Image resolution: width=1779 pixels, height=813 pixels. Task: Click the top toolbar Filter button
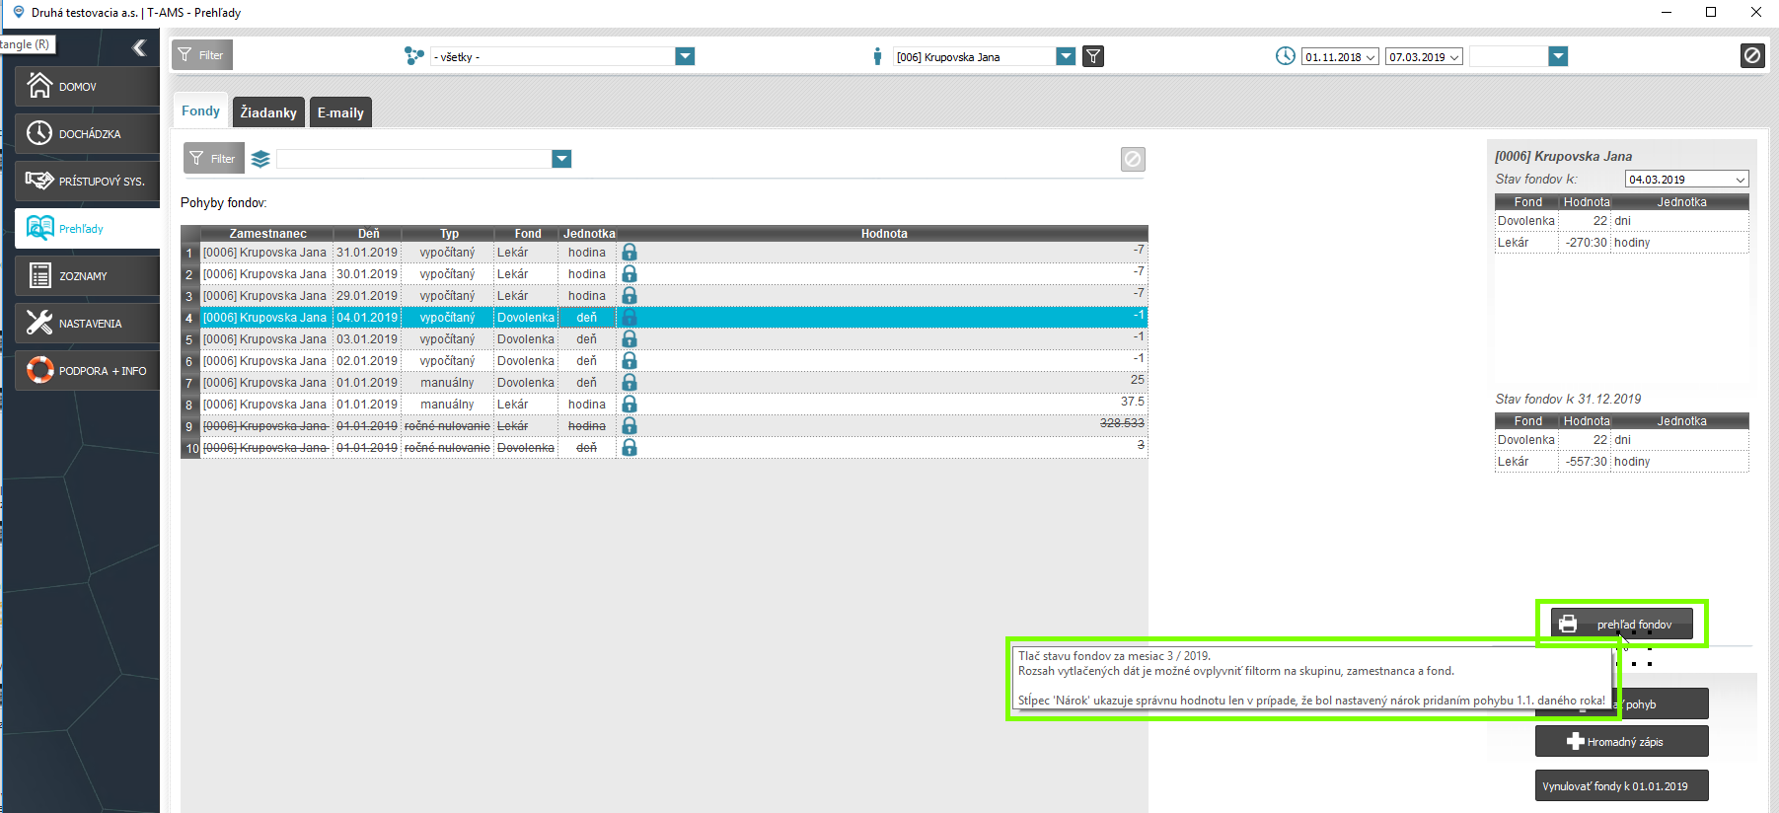coord(201,55)
